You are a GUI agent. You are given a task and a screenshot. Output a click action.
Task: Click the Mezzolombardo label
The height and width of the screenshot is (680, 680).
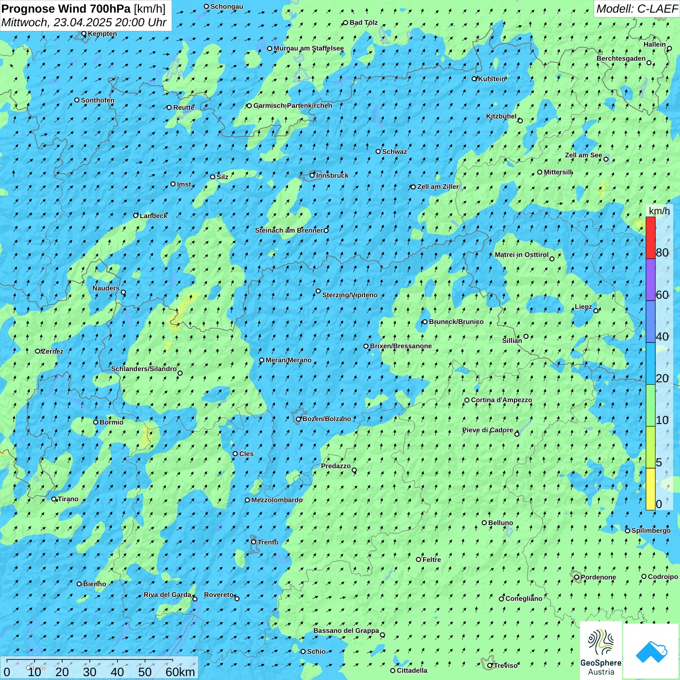(x=277, y=500)
